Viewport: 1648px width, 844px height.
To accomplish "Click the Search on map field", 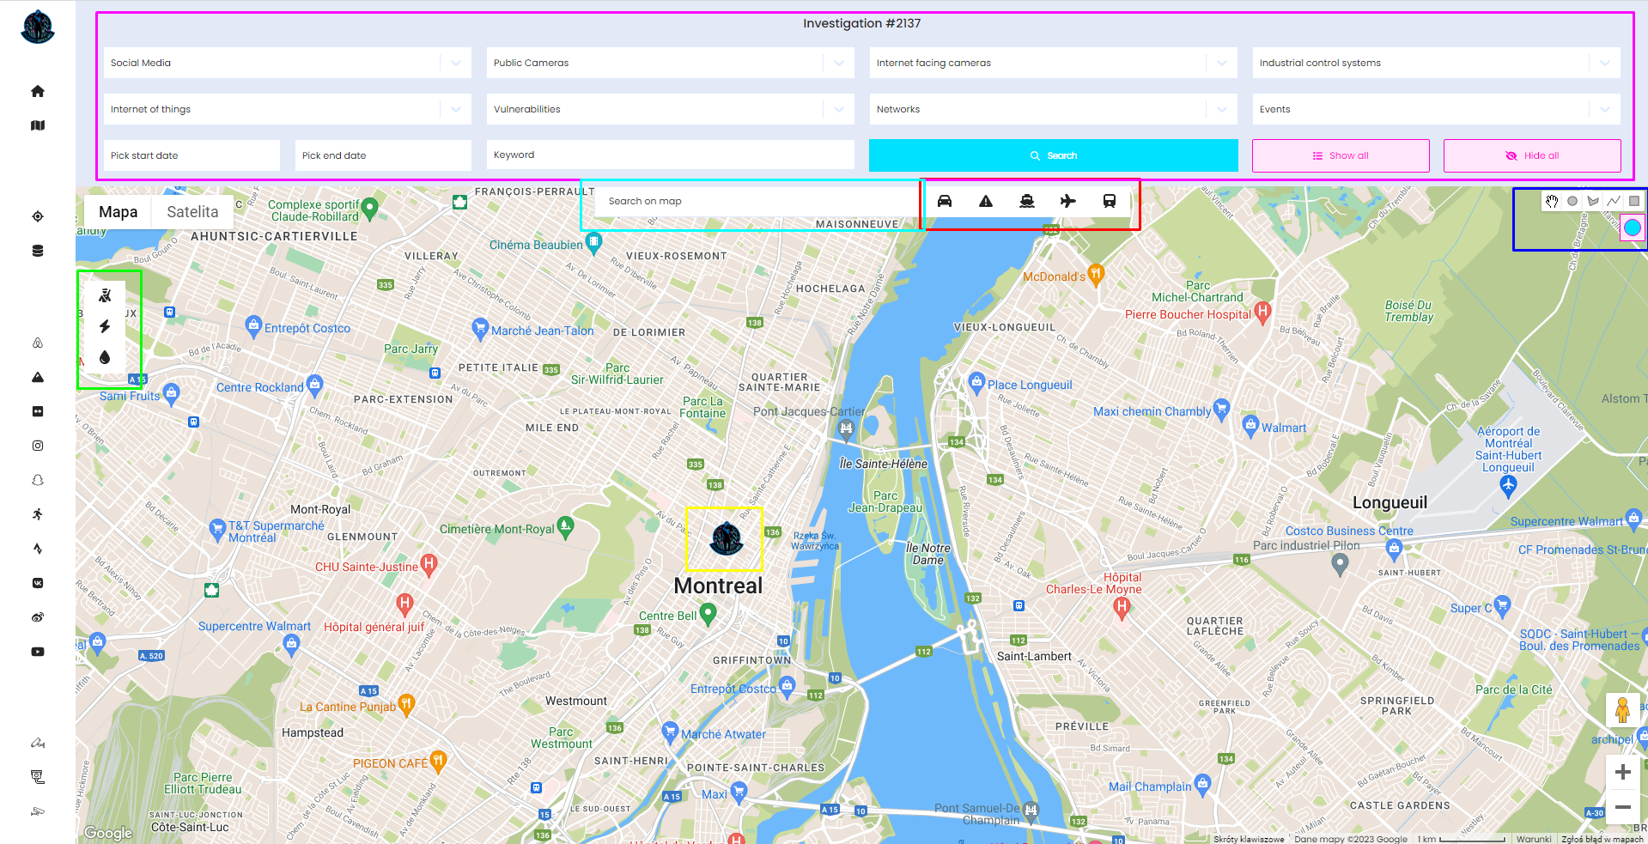I will tap(757, 201).
